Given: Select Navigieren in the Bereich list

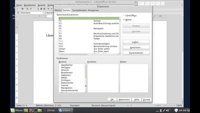Looking at the screenshot, I should (67, 88).
